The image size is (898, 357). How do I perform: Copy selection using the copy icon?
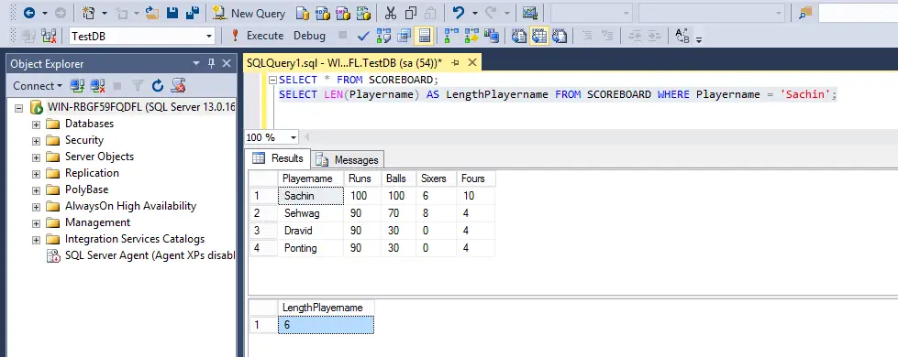click(x=411, y=13)
